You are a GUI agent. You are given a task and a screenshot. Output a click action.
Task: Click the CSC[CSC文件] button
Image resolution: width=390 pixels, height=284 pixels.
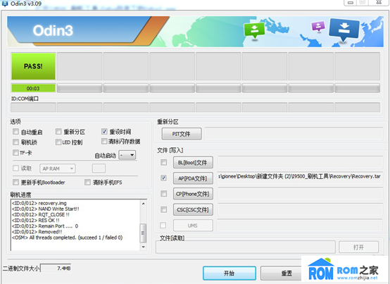tap(193, 209)
